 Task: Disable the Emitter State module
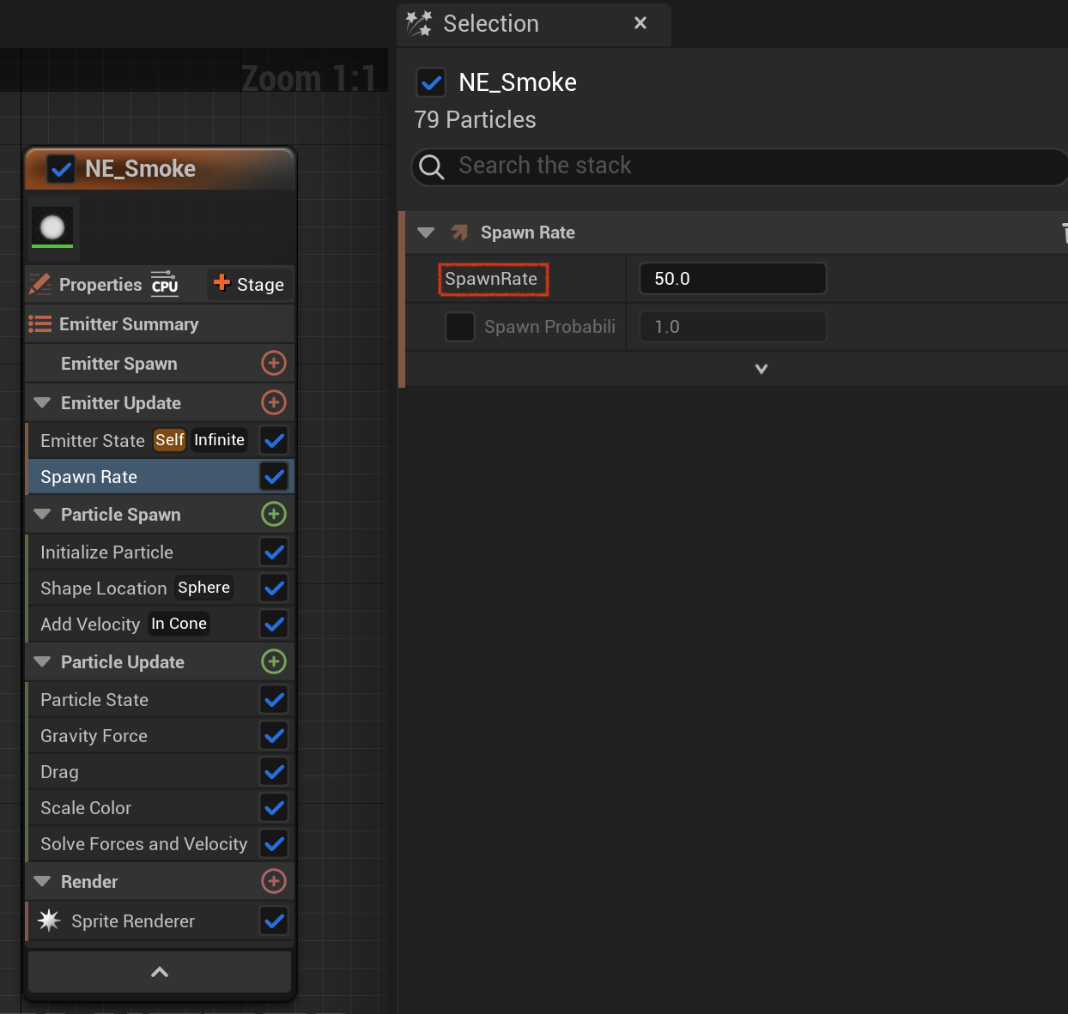(274, 440)
